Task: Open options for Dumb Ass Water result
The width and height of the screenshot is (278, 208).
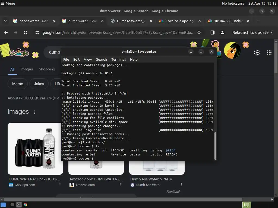Action: click(x=181, y=185)
